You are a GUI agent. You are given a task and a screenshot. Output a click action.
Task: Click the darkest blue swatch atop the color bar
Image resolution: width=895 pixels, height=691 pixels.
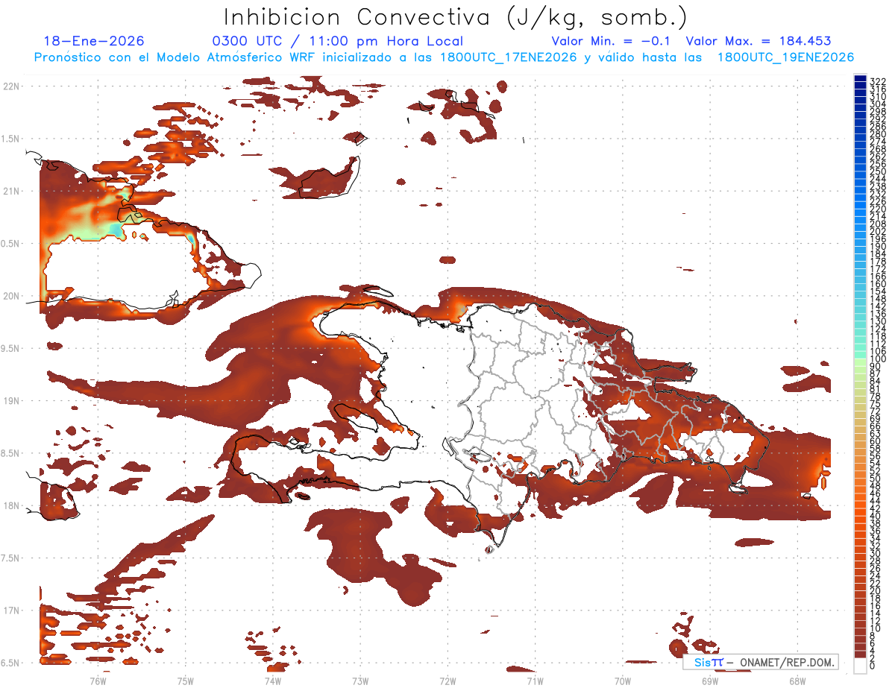pyautogui.click(x=860, y=78)
